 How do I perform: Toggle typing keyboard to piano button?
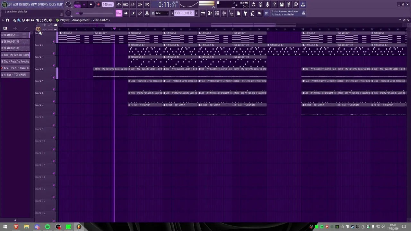(x=119, y=13)
